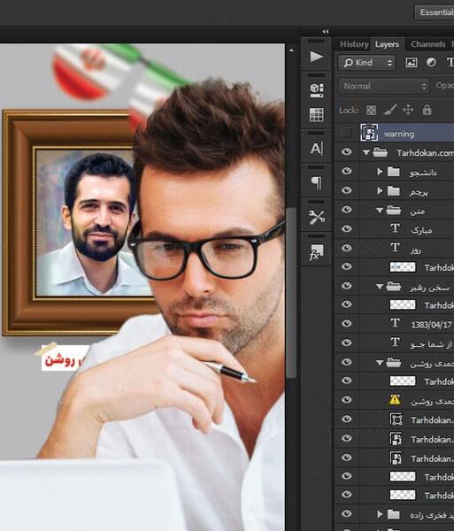
Task: Switch to the History tab
Action: pos(354,44)
